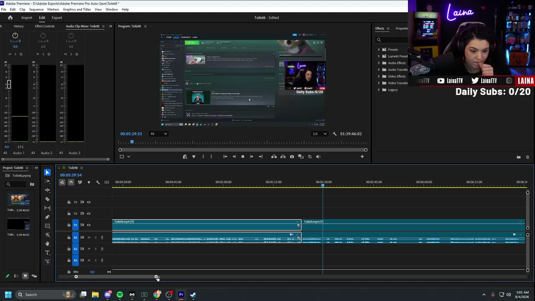Select the Selection tool arrow
Image resolution: width=535 pixels, height=301 pixels.
(x=47, y=172)
